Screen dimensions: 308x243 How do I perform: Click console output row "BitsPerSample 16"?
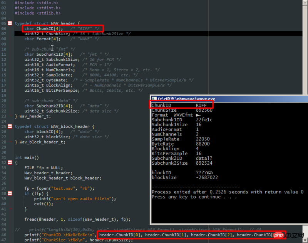(176, 153)
